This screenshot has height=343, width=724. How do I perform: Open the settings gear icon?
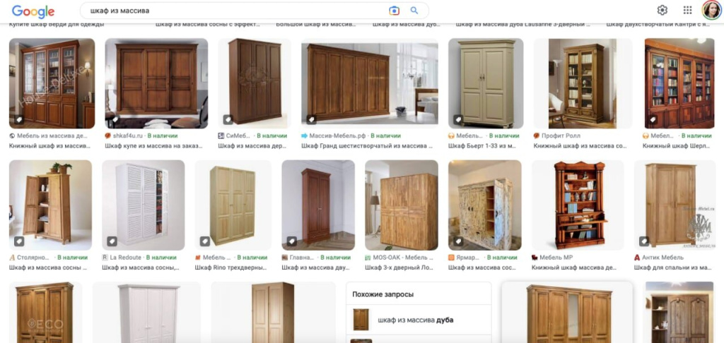(x=662, y=10)
